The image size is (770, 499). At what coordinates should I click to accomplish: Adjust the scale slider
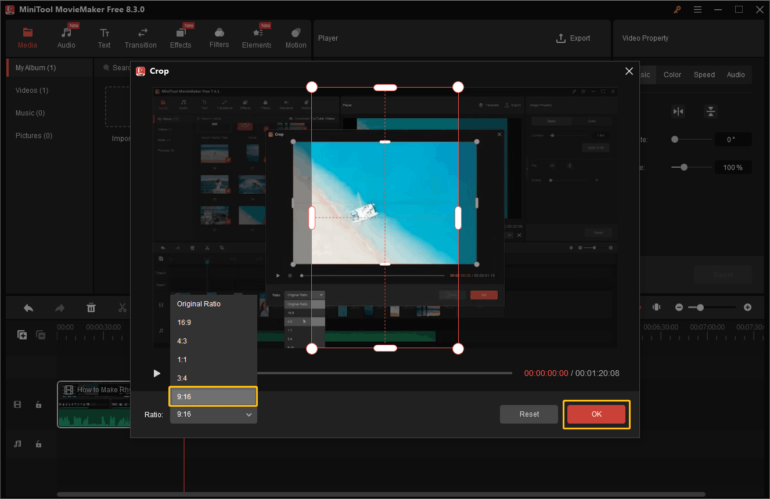click(x=691, y=167)
